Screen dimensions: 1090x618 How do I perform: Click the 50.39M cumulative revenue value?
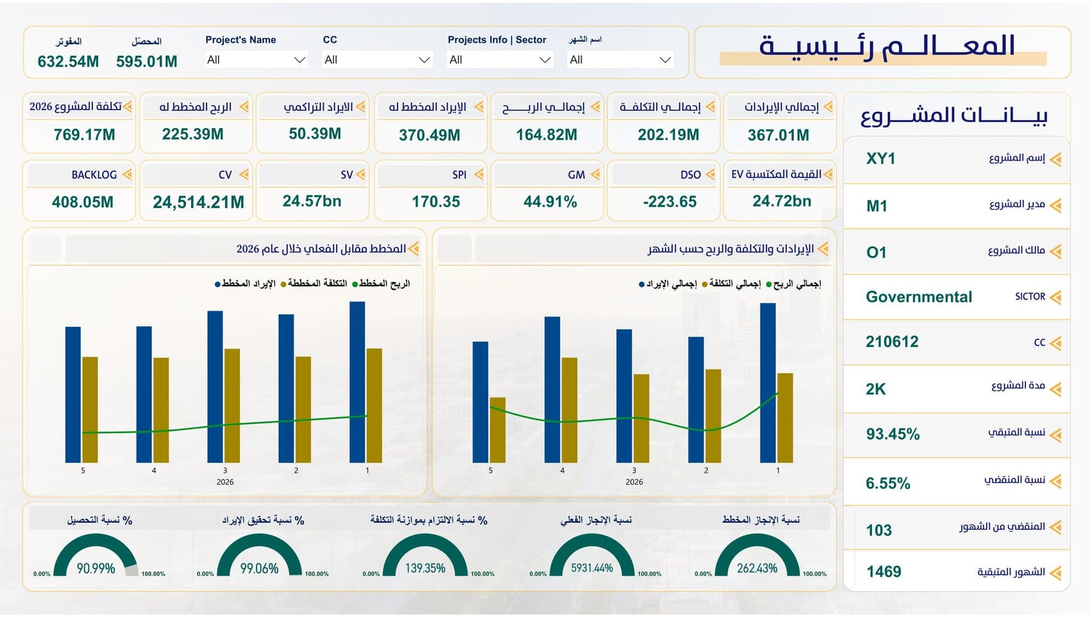[315, 134]
